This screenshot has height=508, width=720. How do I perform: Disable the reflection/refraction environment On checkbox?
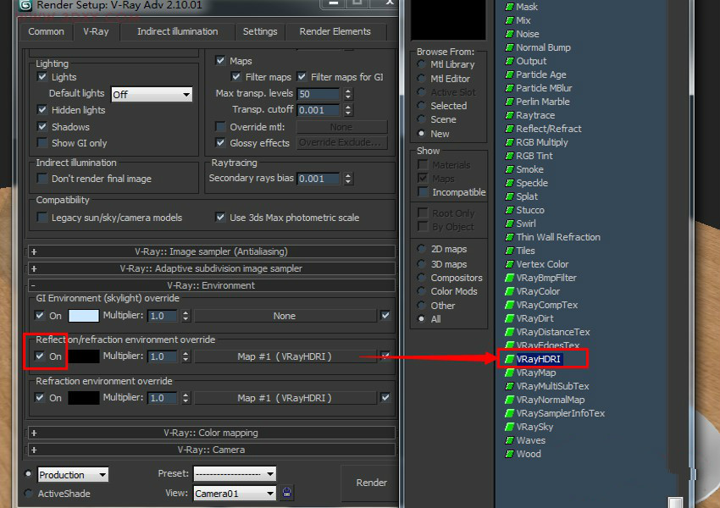tap(40, 356)
